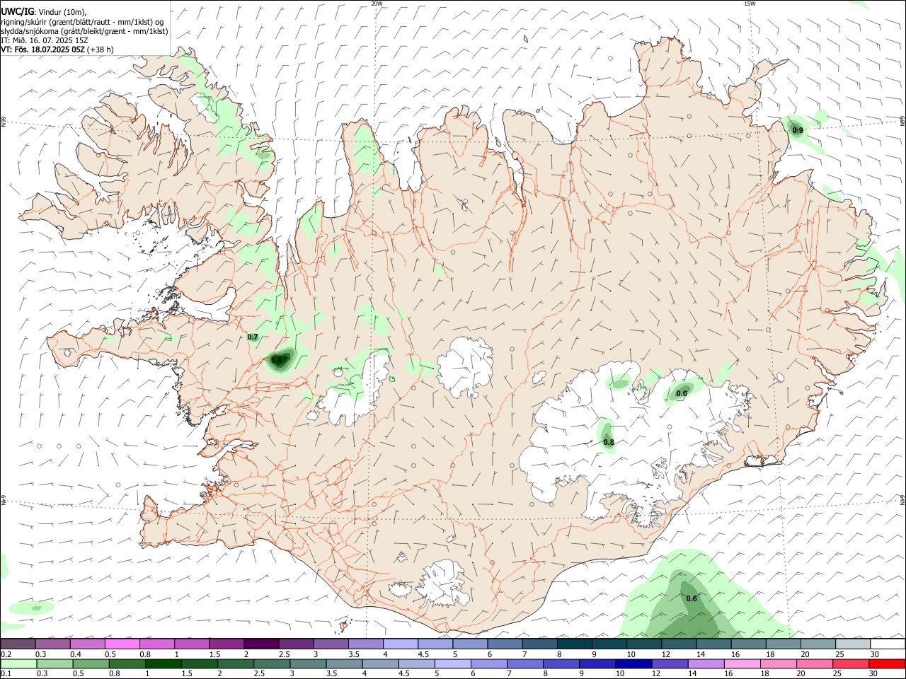This screenshot has height=679, width=906.
Task: Select the 25 red-pink rain swatch
Action: 850,663
